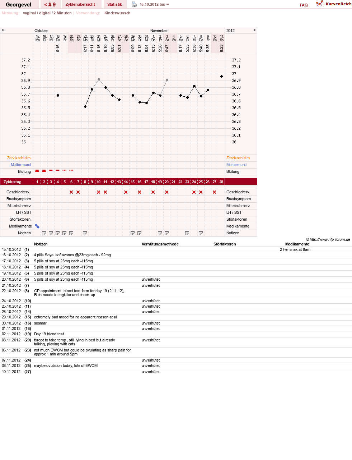Click the '15.10.2012 bis ∞' date range
The height and width of the screenshot is (460, 352).
tap(154, 4)
